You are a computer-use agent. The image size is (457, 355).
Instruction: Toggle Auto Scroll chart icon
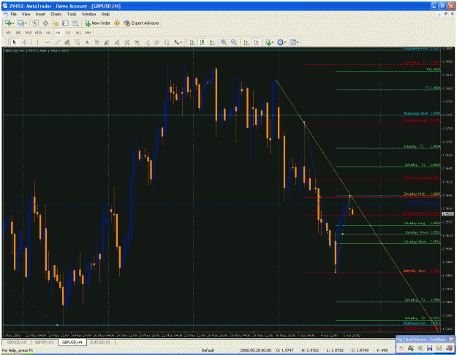click(246, 42)
